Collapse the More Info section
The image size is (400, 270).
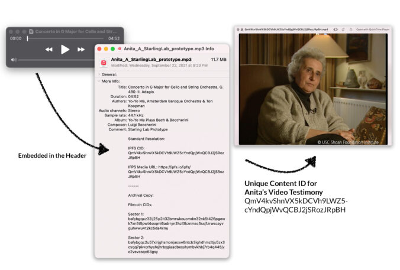(99, 81)
